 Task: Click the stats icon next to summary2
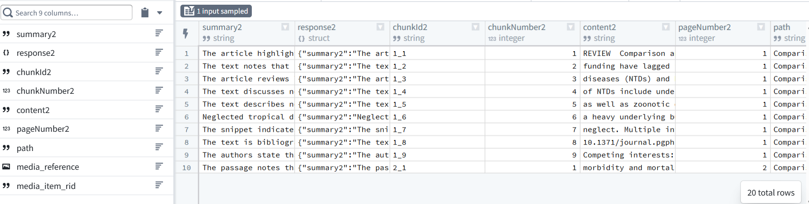(x=159, y=33)
